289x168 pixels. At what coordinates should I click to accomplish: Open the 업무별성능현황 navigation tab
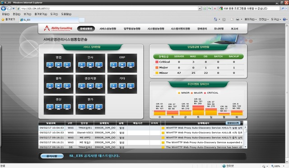132,29
